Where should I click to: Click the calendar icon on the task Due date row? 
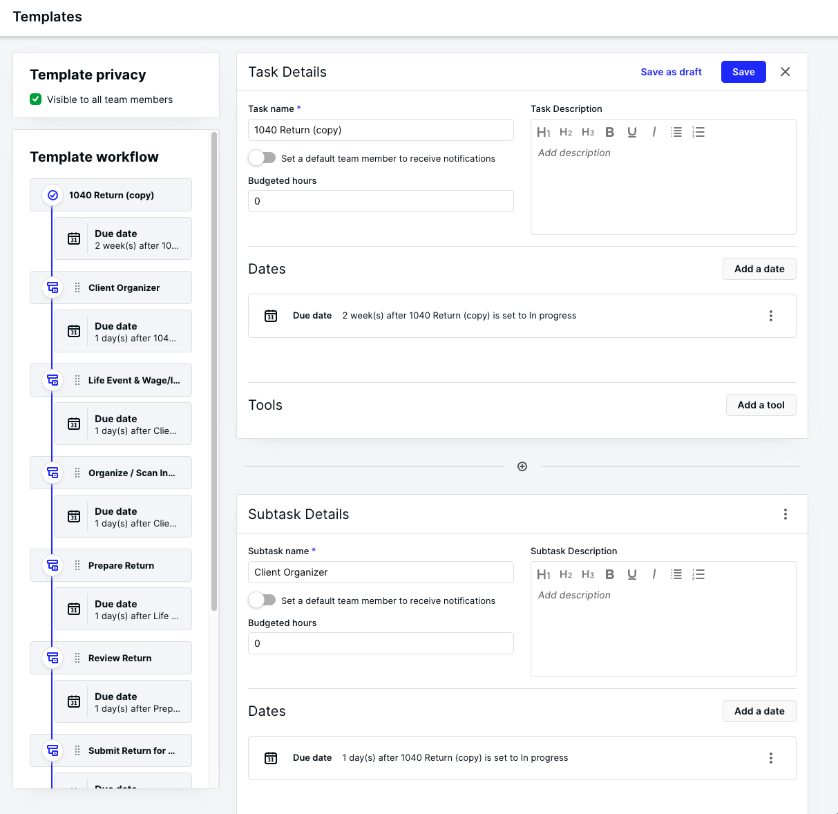tap(271, 315)
